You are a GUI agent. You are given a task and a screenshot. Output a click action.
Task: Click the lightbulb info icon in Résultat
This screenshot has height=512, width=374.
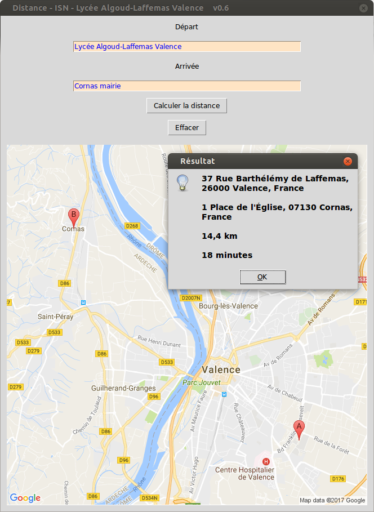(x=182, y=183)
